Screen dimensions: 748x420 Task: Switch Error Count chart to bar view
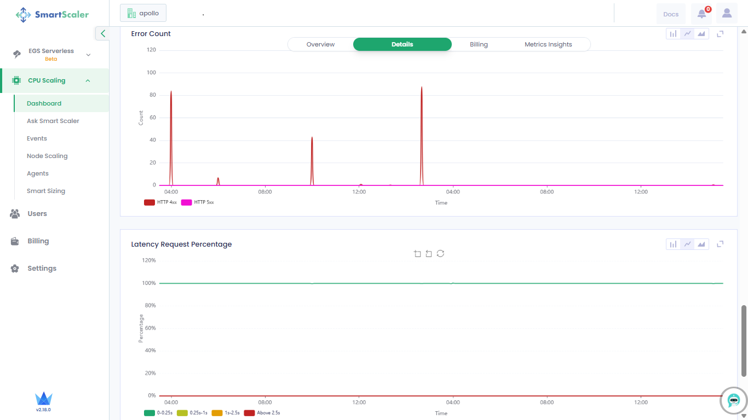coord(673,34)
